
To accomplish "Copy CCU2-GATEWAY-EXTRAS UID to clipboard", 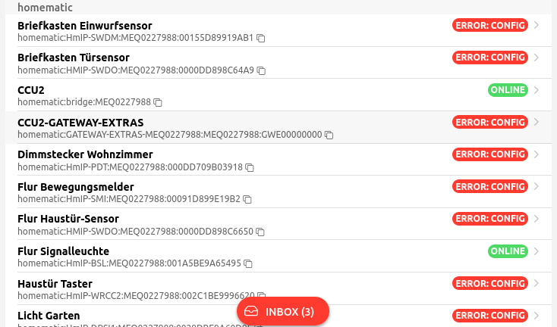I will coord(329,135).
